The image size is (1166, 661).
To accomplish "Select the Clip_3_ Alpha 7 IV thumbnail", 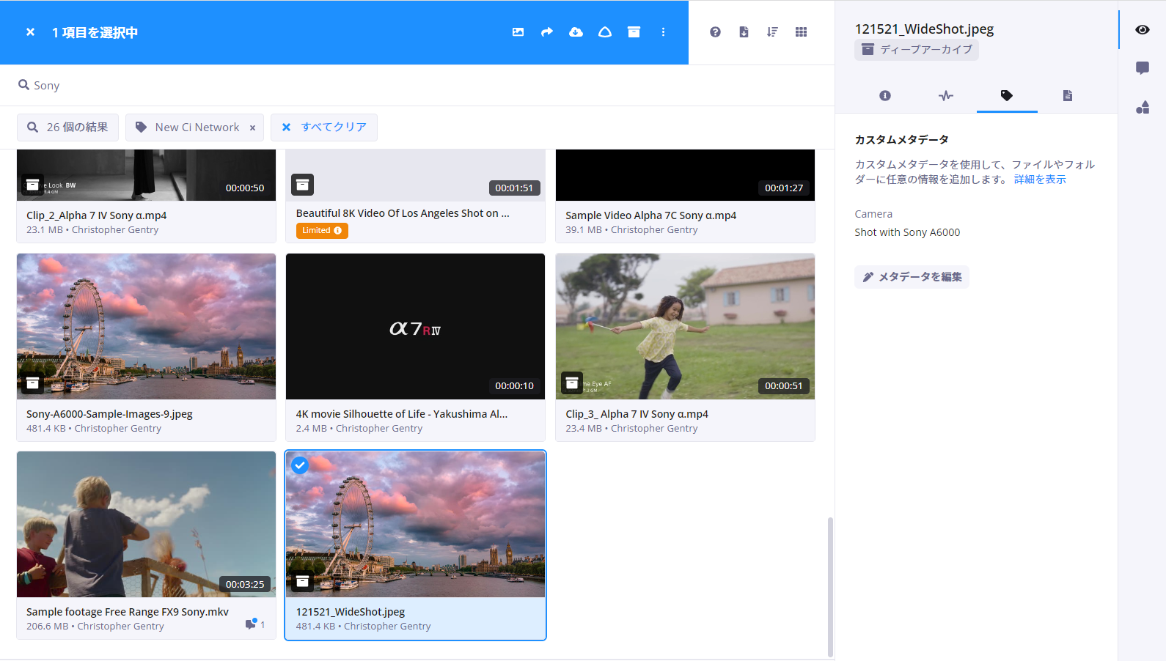I will 685,326.
